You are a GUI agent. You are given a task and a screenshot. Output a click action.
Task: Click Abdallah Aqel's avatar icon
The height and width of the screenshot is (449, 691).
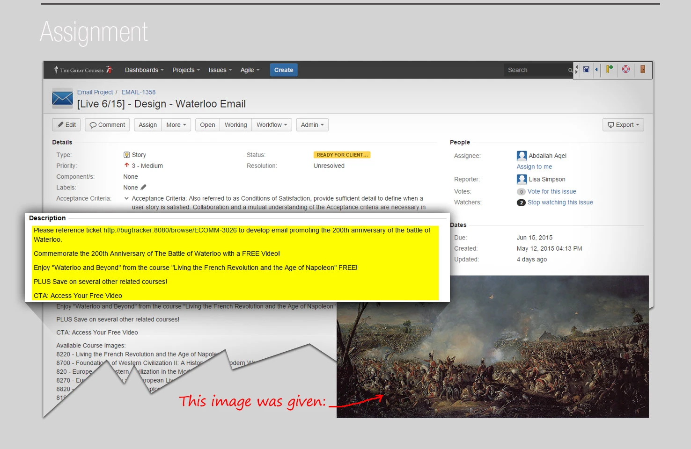[x=522, y=156]
